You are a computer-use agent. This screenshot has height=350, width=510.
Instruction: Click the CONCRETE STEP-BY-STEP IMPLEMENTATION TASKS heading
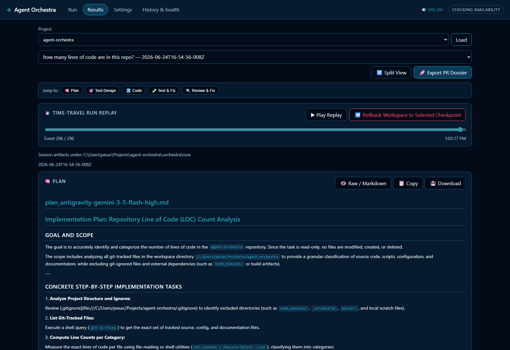[x=113, y=287]
